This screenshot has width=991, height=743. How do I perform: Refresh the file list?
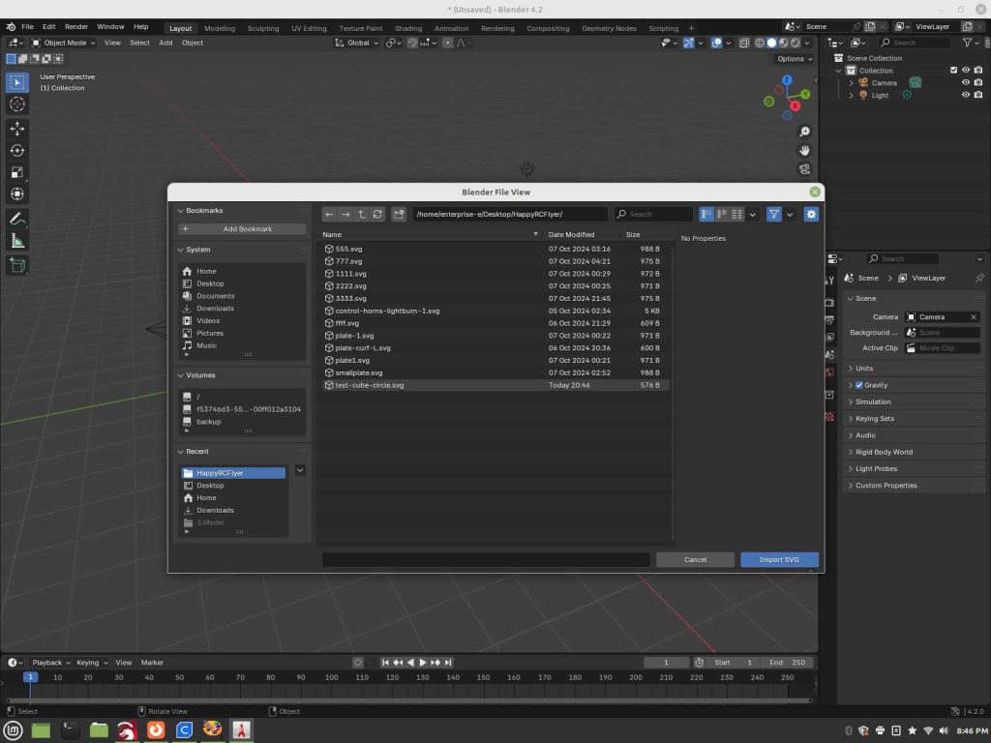378,214
